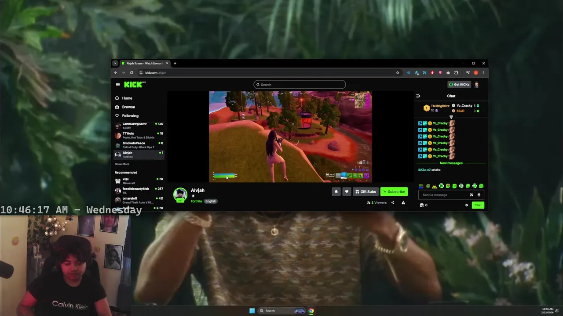Click the share stream icon

coord(393,203)
